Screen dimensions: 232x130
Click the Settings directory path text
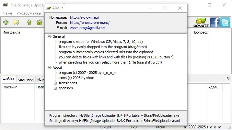115,121
